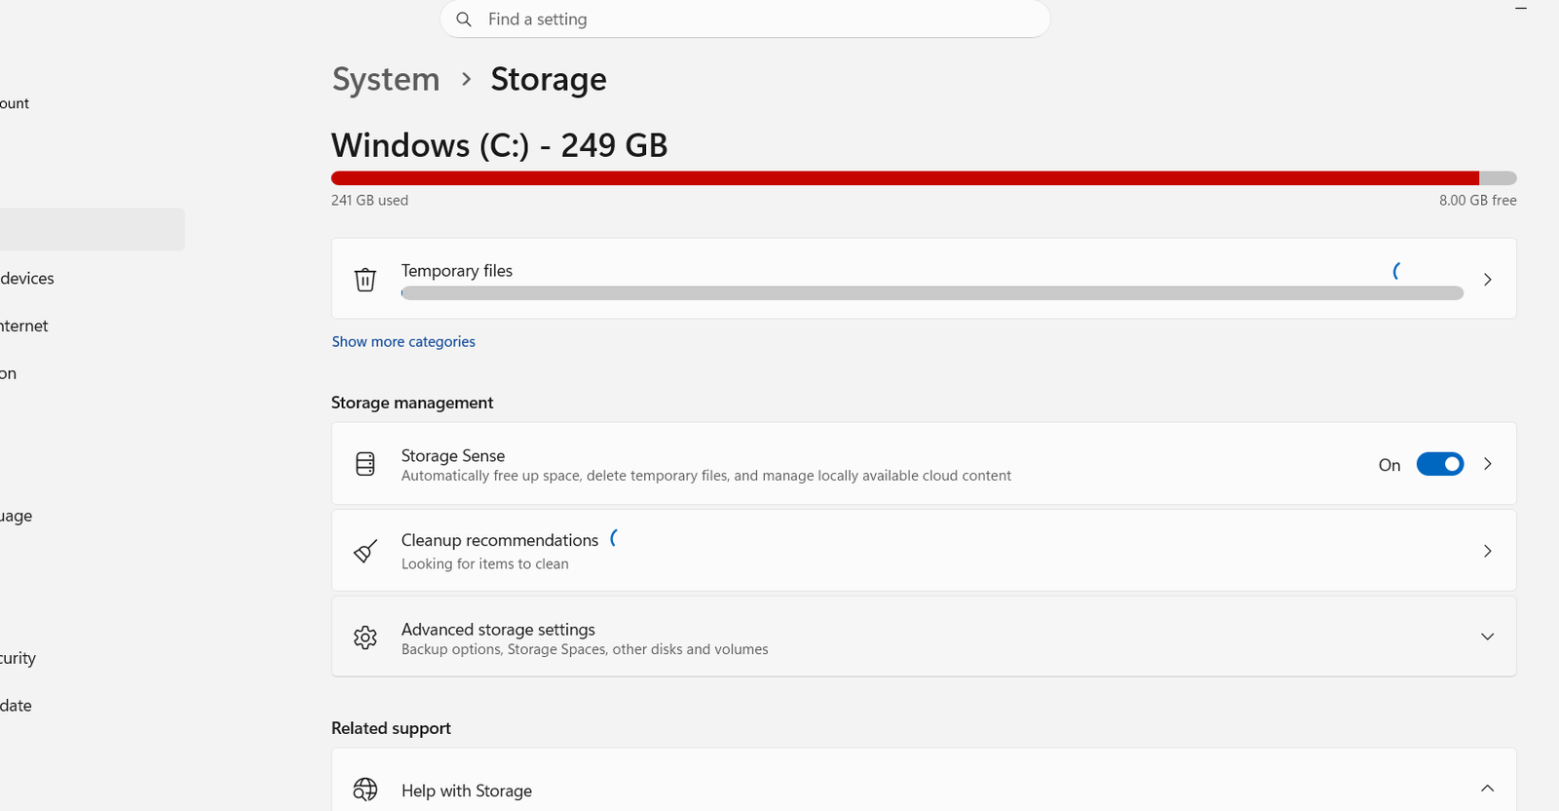This screenshot has height=811, width=1559.
Task: Minimize the Settings window
Action: tap(1521, 9)
